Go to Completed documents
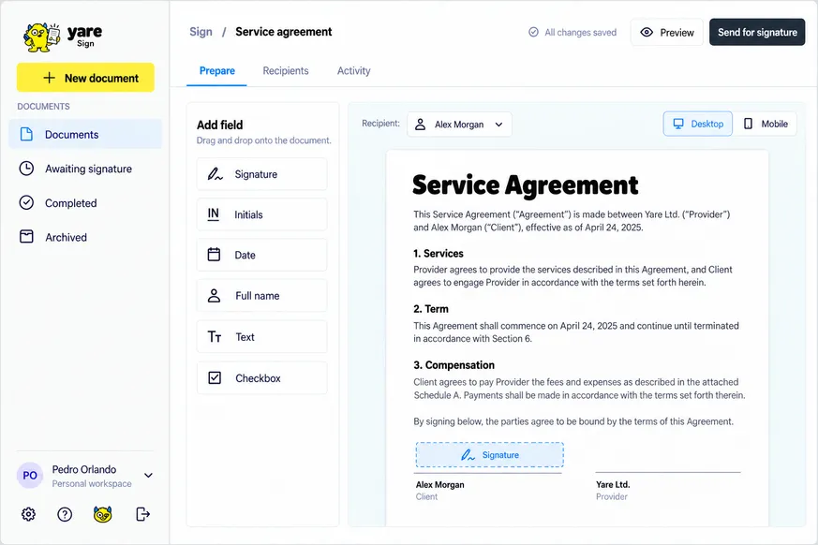Viewport: 818px width, 545px height. [x=85, y=203]
